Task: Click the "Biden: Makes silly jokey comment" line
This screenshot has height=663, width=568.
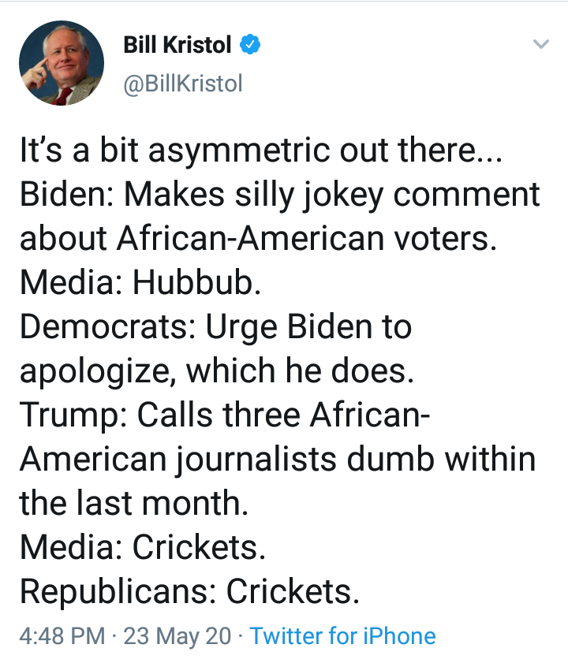Action: pos(280,195)
